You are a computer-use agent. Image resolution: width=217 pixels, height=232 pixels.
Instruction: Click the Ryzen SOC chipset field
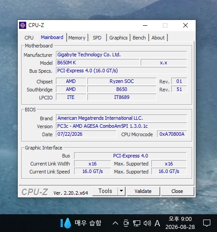(122, 81)
